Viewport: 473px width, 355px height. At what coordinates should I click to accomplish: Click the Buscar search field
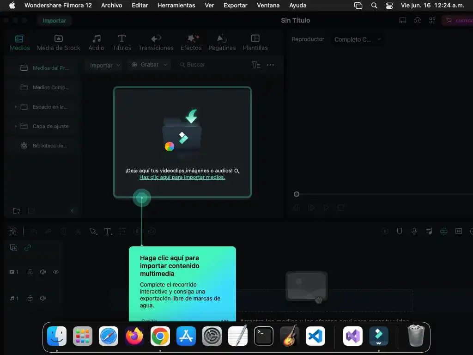click(x=196, y=65)
